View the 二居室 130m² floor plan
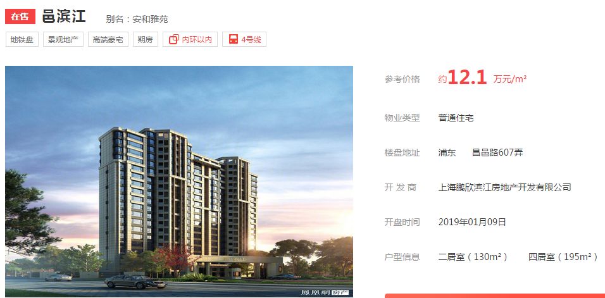 [473, 257]
